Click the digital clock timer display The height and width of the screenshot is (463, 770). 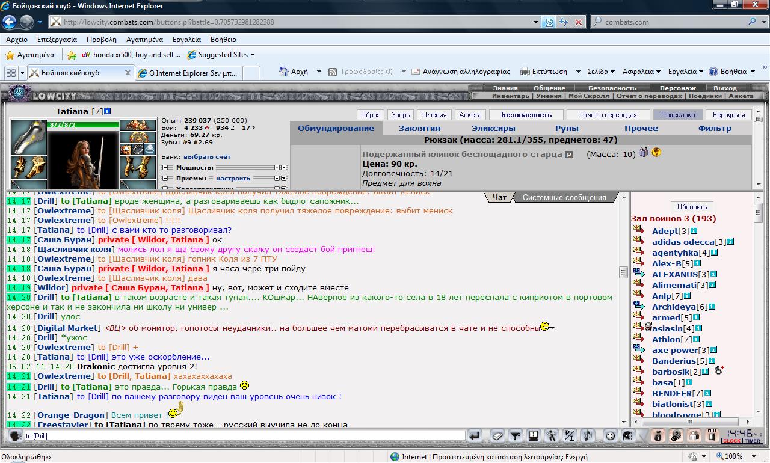click(738, 433)
